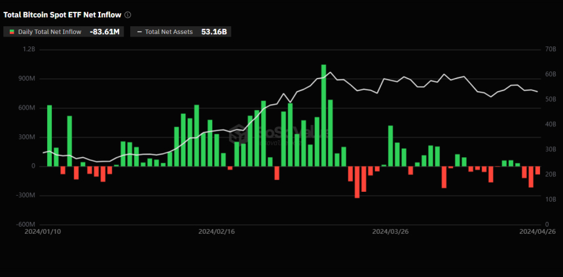Click the last red bar at 2024/04/26
The image size is (563, 277).
pyautogui.click(x=538, y=170)
